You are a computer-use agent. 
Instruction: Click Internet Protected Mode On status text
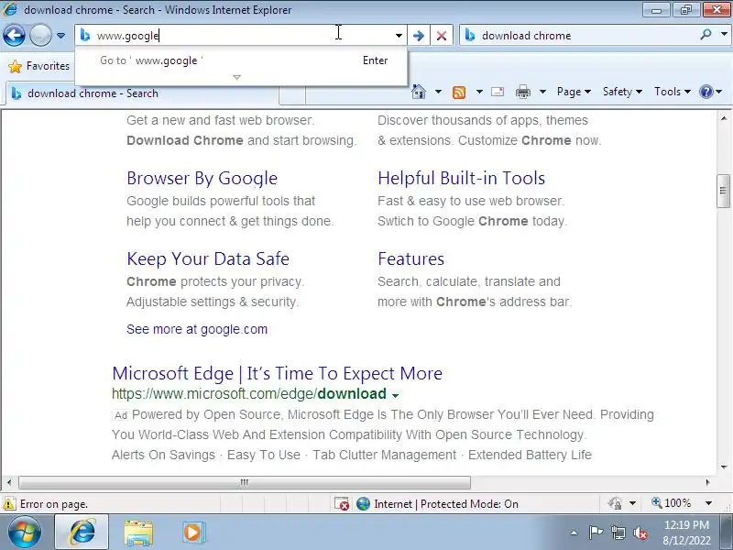pos(446,504)
